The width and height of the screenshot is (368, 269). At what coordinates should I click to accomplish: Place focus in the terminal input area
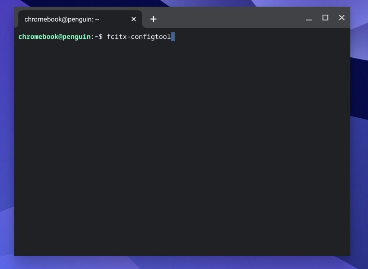[x=180, y=108]
